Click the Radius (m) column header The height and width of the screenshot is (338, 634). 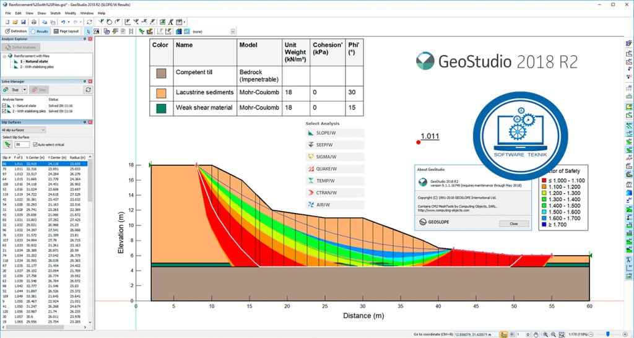click(x=76, y=157)
